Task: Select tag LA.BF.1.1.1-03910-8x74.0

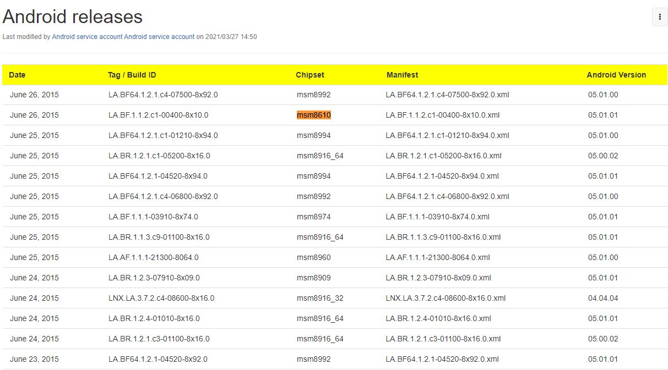Action: [153, 217]
